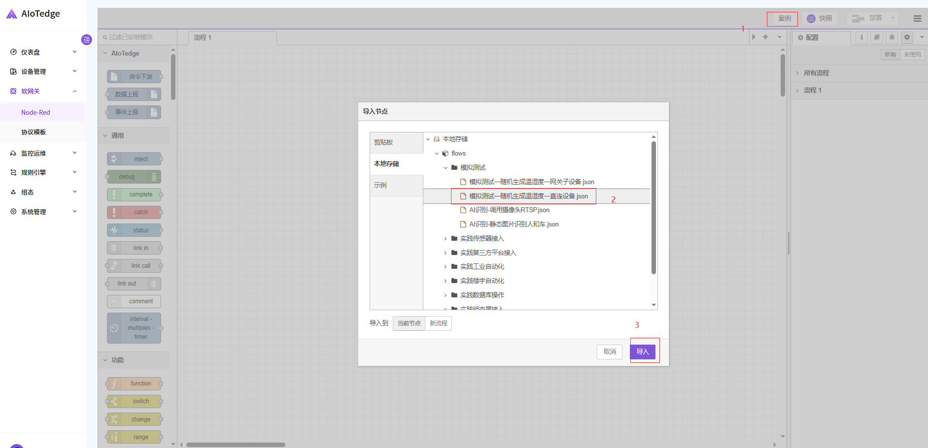Image resolution: width=928 pixels, height=448 pixels.
Task: Open the debug messages bug icon
Action: [x=892, y=37]
